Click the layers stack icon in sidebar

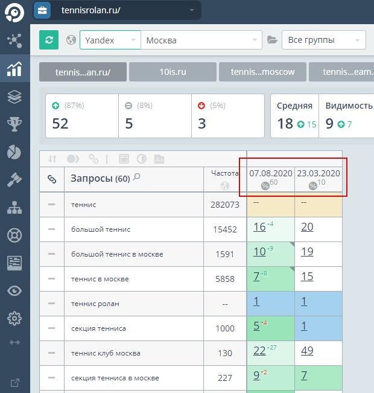click(x=14, y=97)
